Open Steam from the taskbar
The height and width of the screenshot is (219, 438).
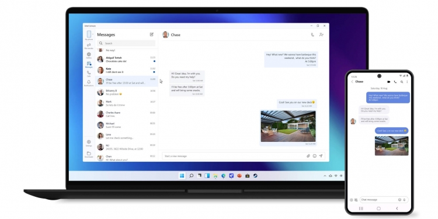click(255, 176)
